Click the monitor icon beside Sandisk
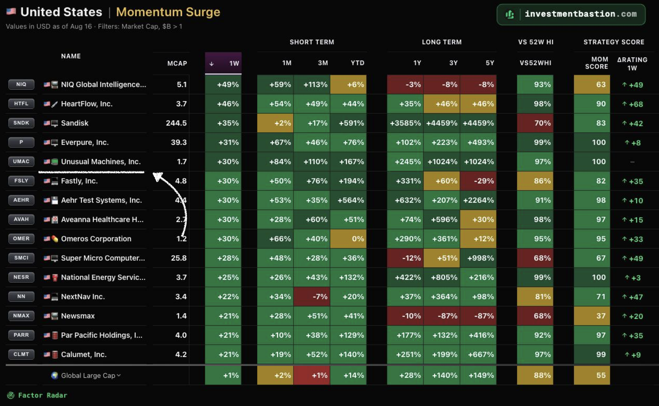This screenshot has height=406, width=659. [55, 123]
